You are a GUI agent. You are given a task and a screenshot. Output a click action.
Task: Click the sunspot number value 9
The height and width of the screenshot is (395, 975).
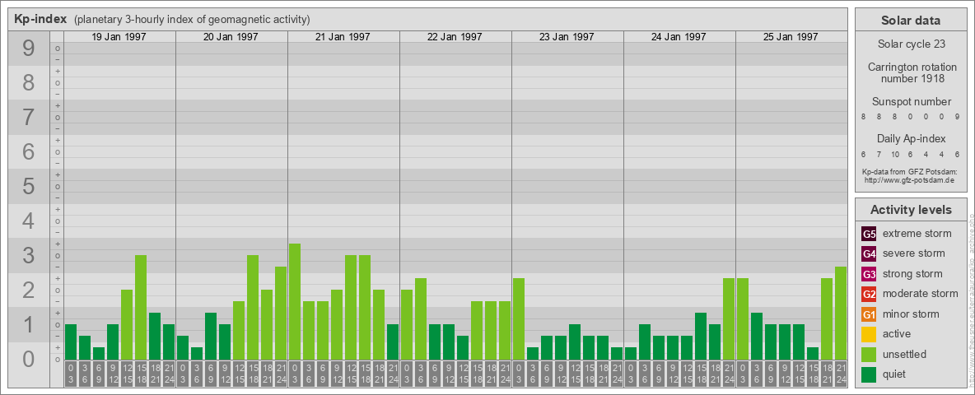pyautogui.click(x=958, y=117)
